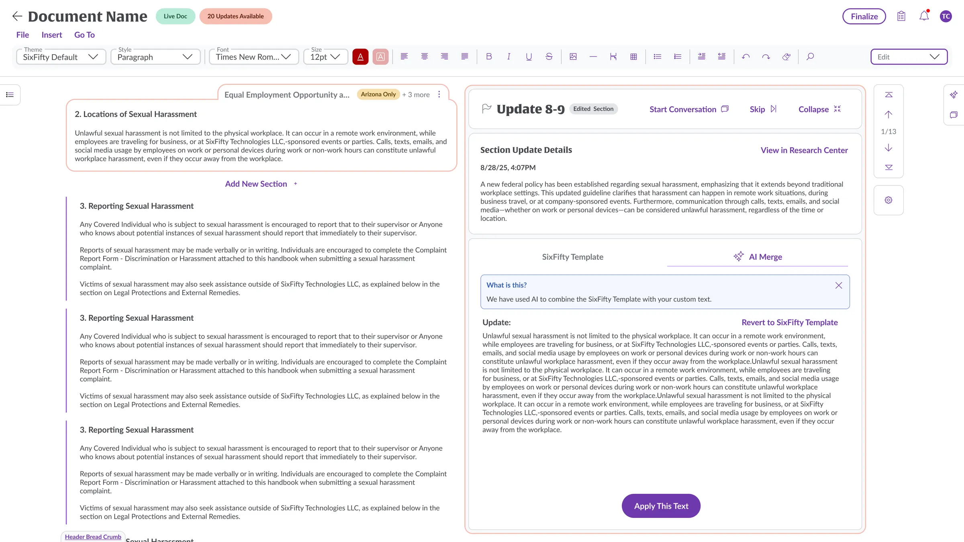Click the Apply This Text button

[x=661, y=506]
